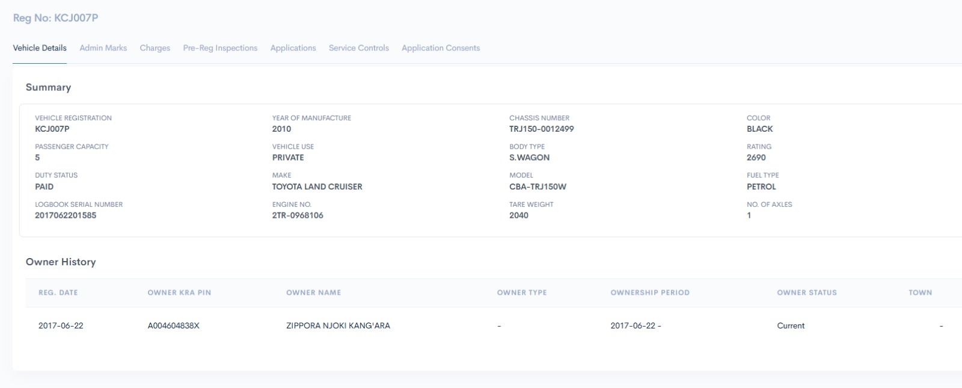962x388 pixels.
Task: Click chassis number TRJ150-0012499
Action: [x=541, y=129]
